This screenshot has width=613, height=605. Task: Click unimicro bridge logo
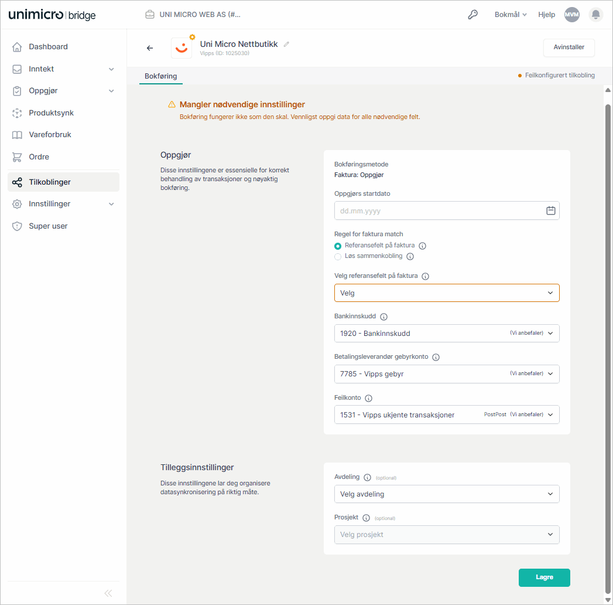pyautogui.click(x=52, y=15)
